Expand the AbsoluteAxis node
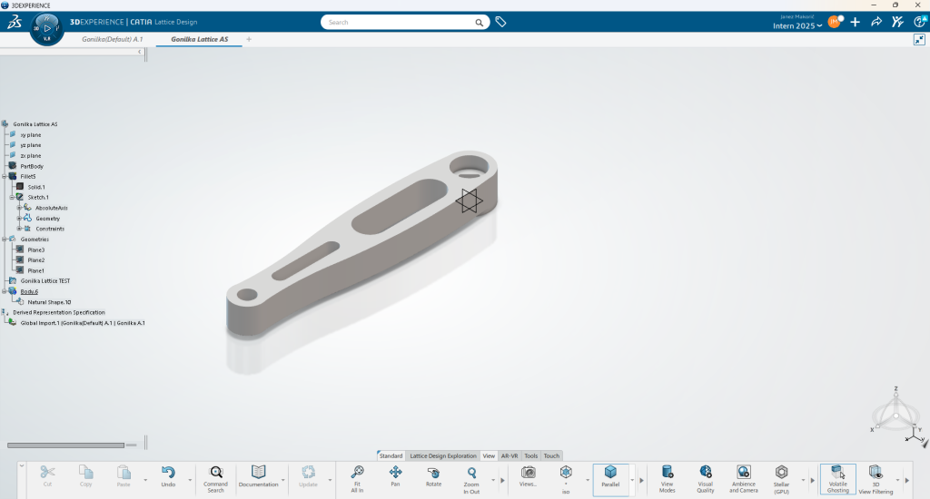 (x=19, y=208)
